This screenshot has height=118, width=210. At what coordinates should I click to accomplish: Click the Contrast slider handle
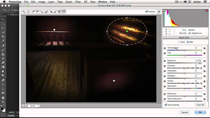pos(185,68)
